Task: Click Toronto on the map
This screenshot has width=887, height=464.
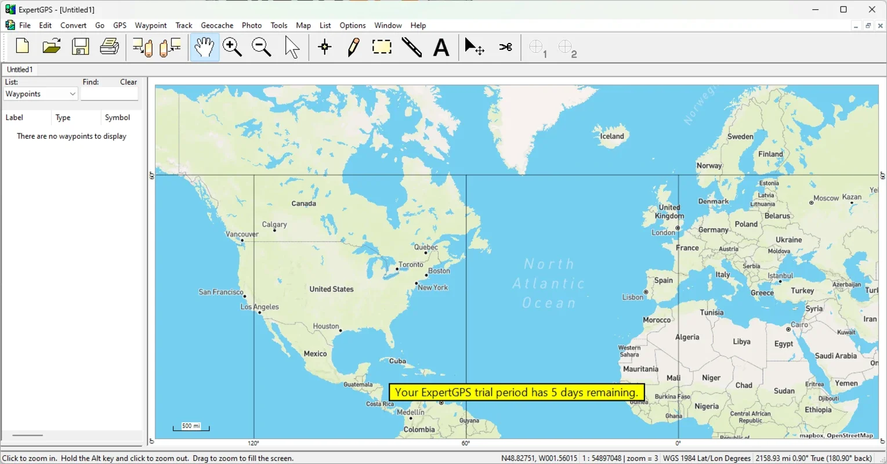Action: pyautogui.click(x=411, y=264)
